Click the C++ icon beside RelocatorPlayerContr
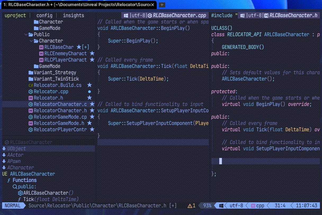 pos(31,129)
